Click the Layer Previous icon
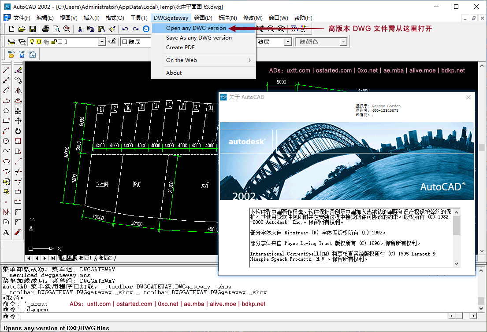This screenshot has width=487, height=332. pos(112,41)
